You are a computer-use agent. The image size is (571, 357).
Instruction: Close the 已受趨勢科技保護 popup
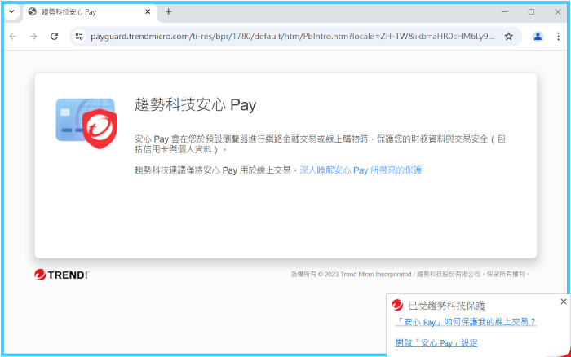click(x=564, y=302)
